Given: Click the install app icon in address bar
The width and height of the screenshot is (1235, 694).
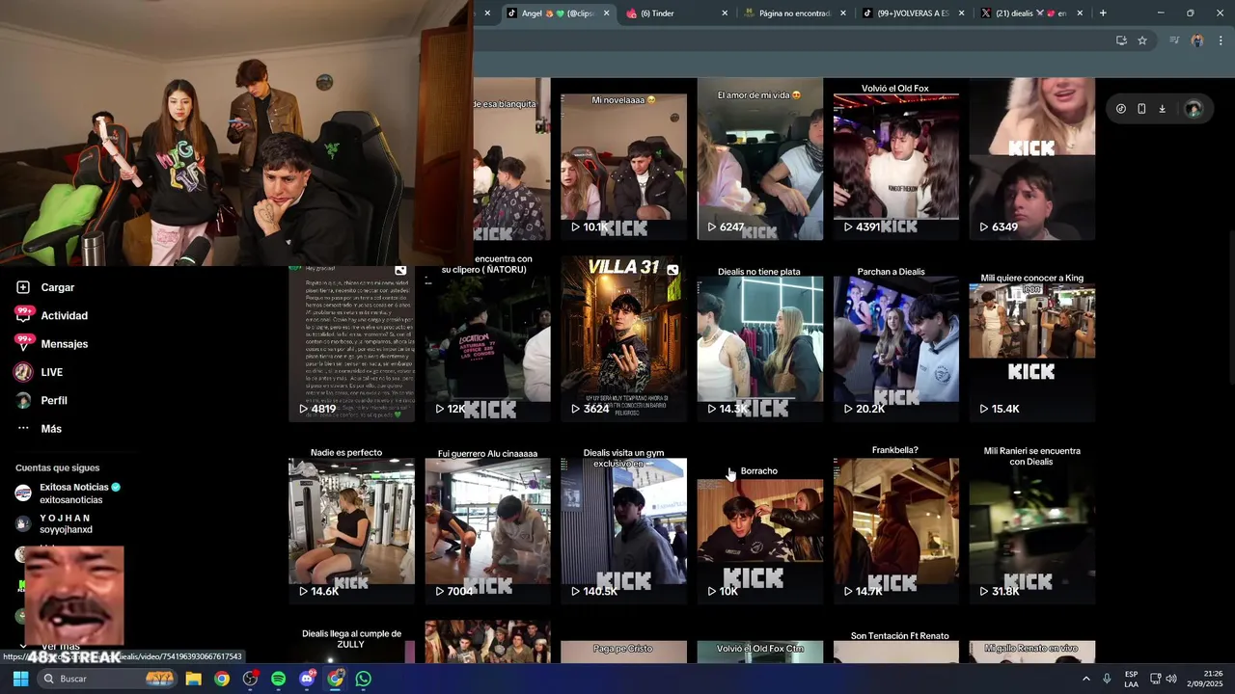Looking at the screenshot, I should coord(1121,40).
